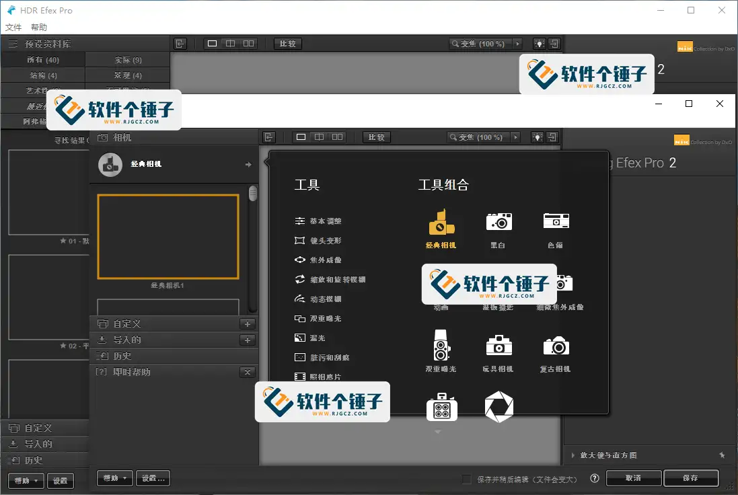
Task: Click the 保存 button
Action: (691, 478)
